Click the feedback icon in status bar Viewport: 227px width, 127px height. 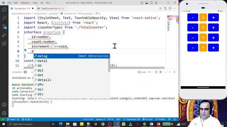coord(169,119)
